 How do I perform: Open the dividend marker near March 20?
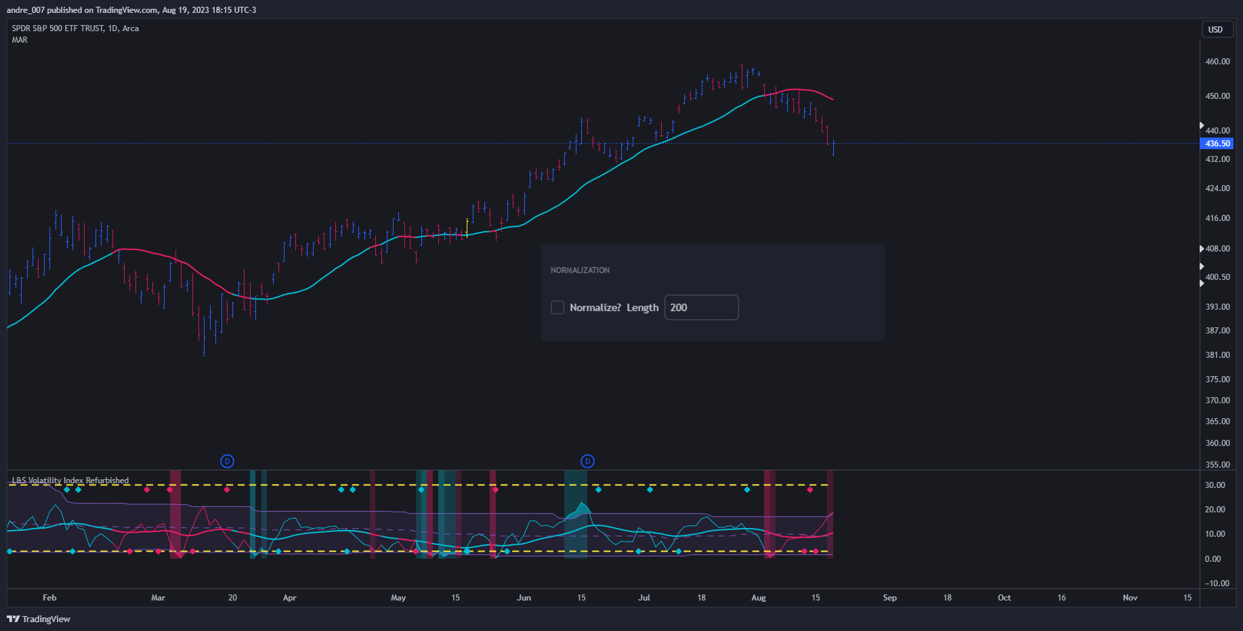coord(227,462)
